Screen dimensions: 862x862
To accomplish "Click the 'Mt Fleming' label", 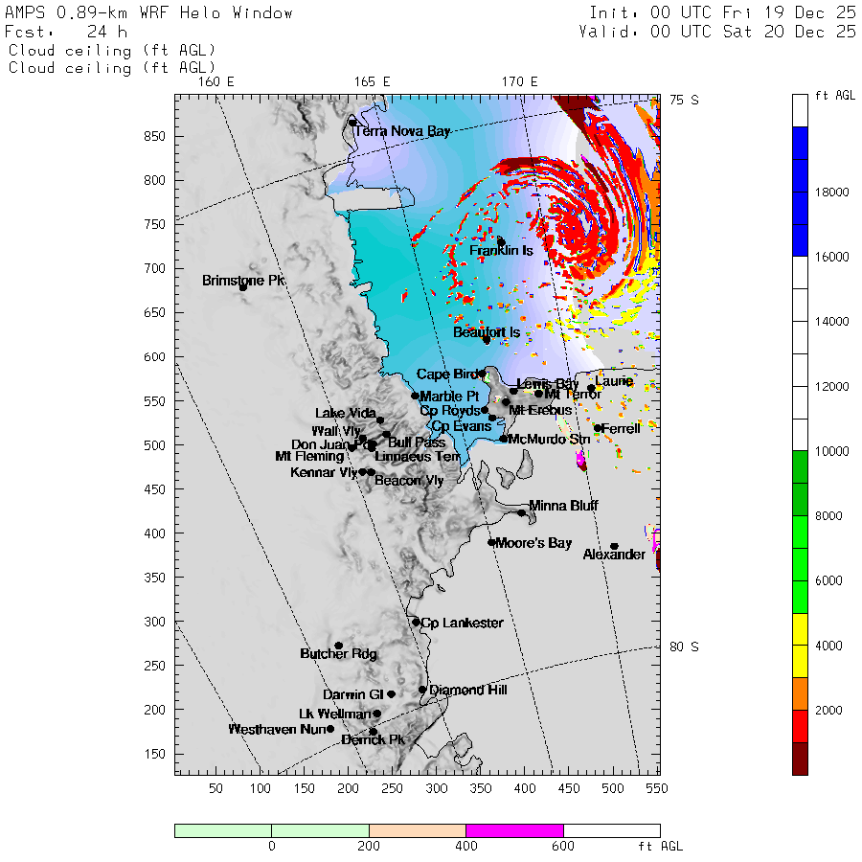I will click(309, 456).
